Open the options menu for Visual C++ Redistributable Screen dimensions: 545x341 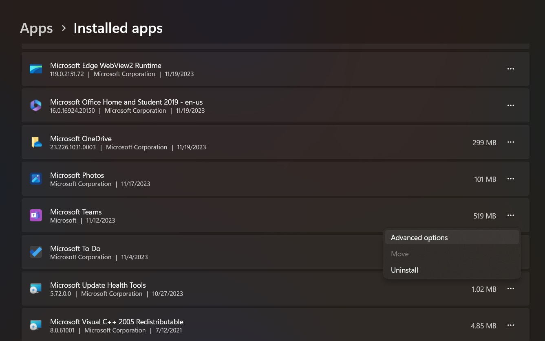click(x=511, y=325)
